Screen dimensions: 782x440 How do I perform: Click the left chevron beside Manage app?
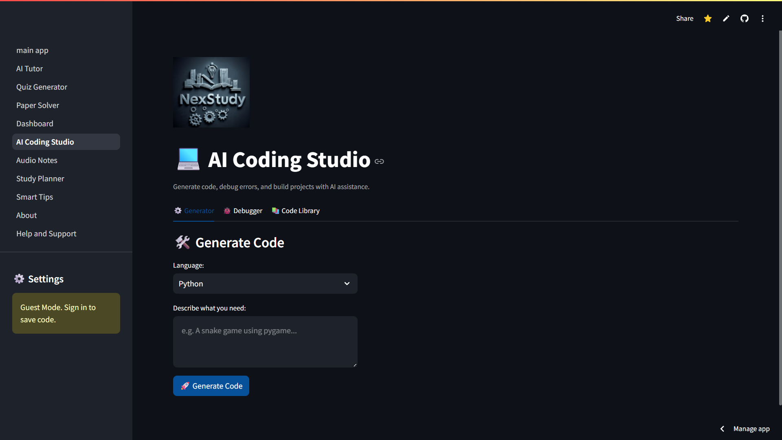point(722,429)
